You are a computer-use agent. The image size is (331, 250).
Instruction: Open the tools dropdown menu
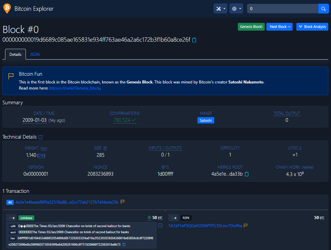coord(220,9)
